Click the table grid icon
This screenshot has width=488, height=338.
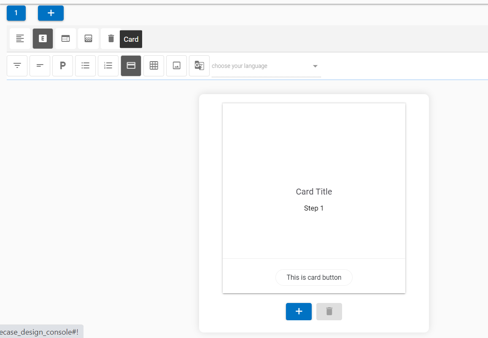154,66
